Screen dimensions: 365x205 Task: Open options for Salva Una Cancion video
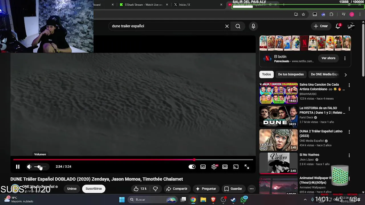(x=349, y=85)
